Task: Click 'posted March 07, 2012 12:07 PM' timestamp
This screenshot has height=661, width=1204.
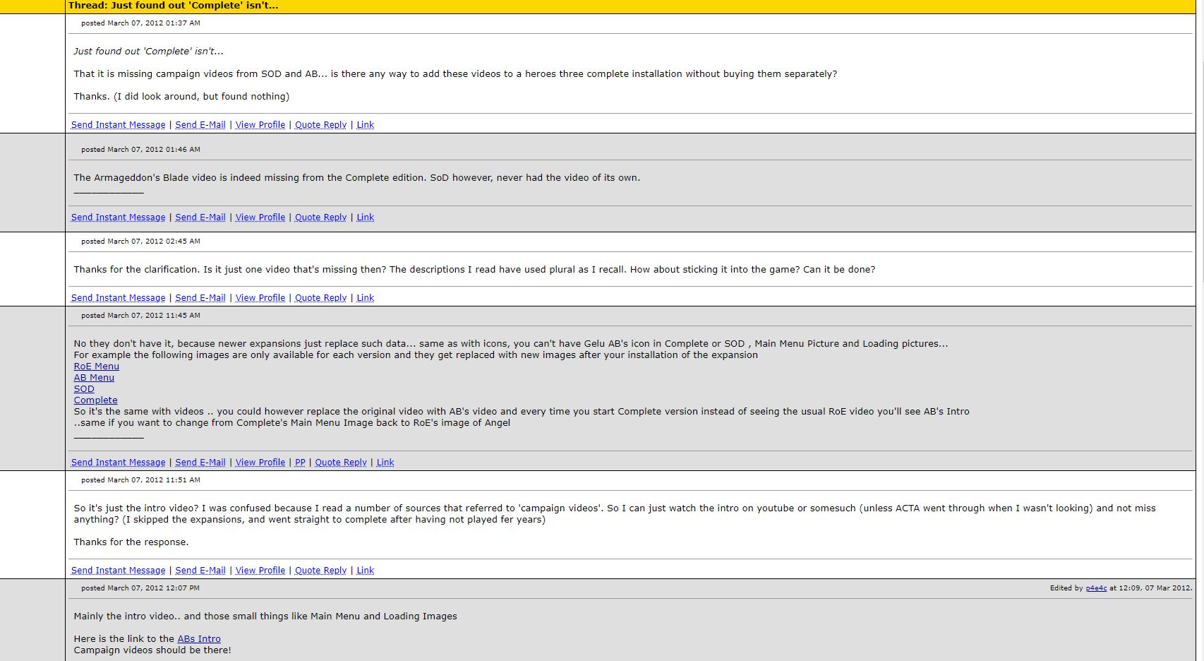Action: click(140, 588)
